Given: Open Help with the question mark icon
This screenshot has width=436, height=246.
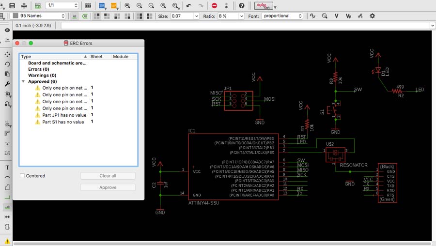Looking at the screenshot, I should coord(242,5).
